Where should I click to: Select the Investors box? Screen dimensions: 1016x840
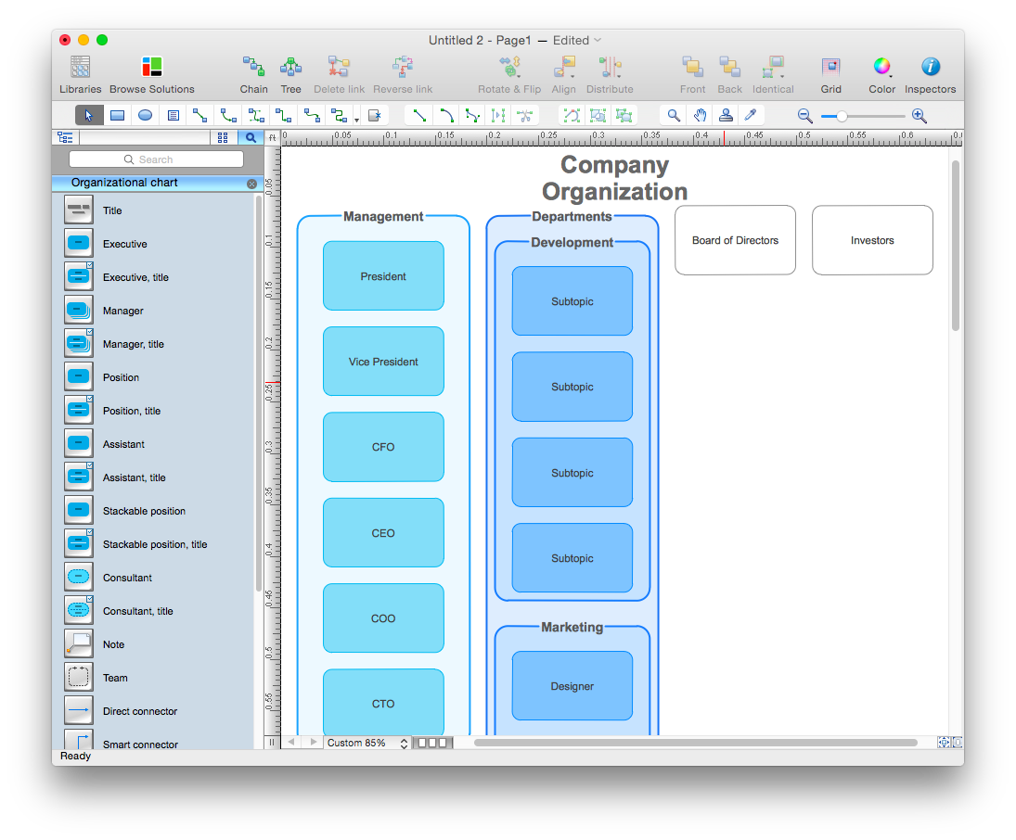point(872,240)
